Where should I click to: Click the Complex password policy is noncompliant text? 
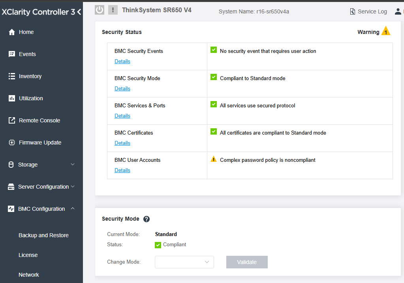[x=267, y=160]
